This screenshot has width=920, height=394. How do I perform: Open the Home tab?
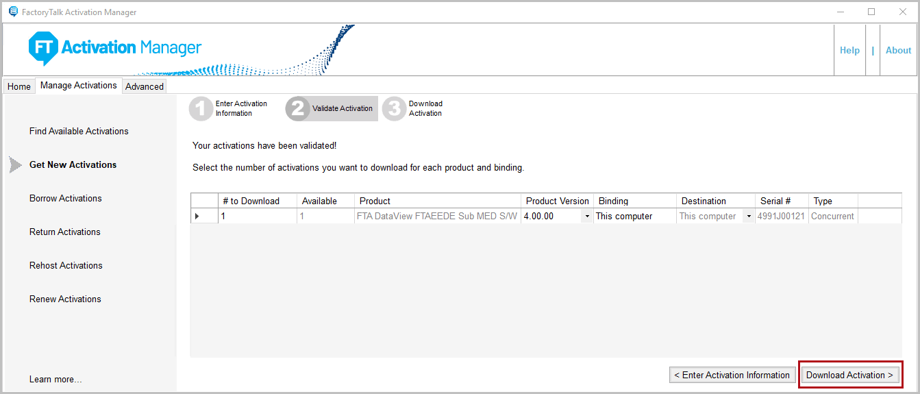(19, 86)
